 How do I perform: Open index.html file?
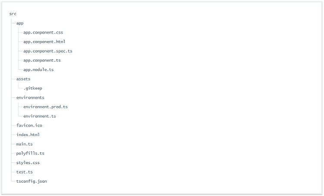pyautogui.click(x=28, y=135)
